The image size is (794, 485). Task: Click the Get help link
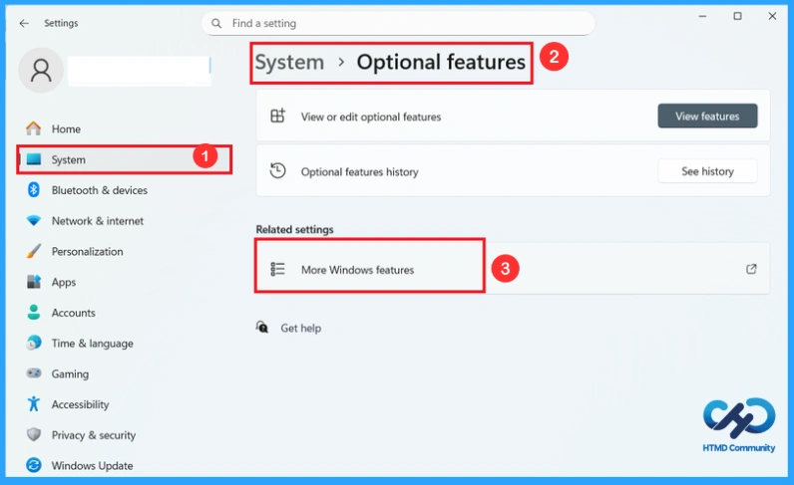pos(301,329)
